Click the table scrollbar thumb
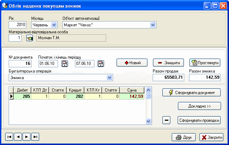Viewport: 229px width, 145px height. pos(149,96)
